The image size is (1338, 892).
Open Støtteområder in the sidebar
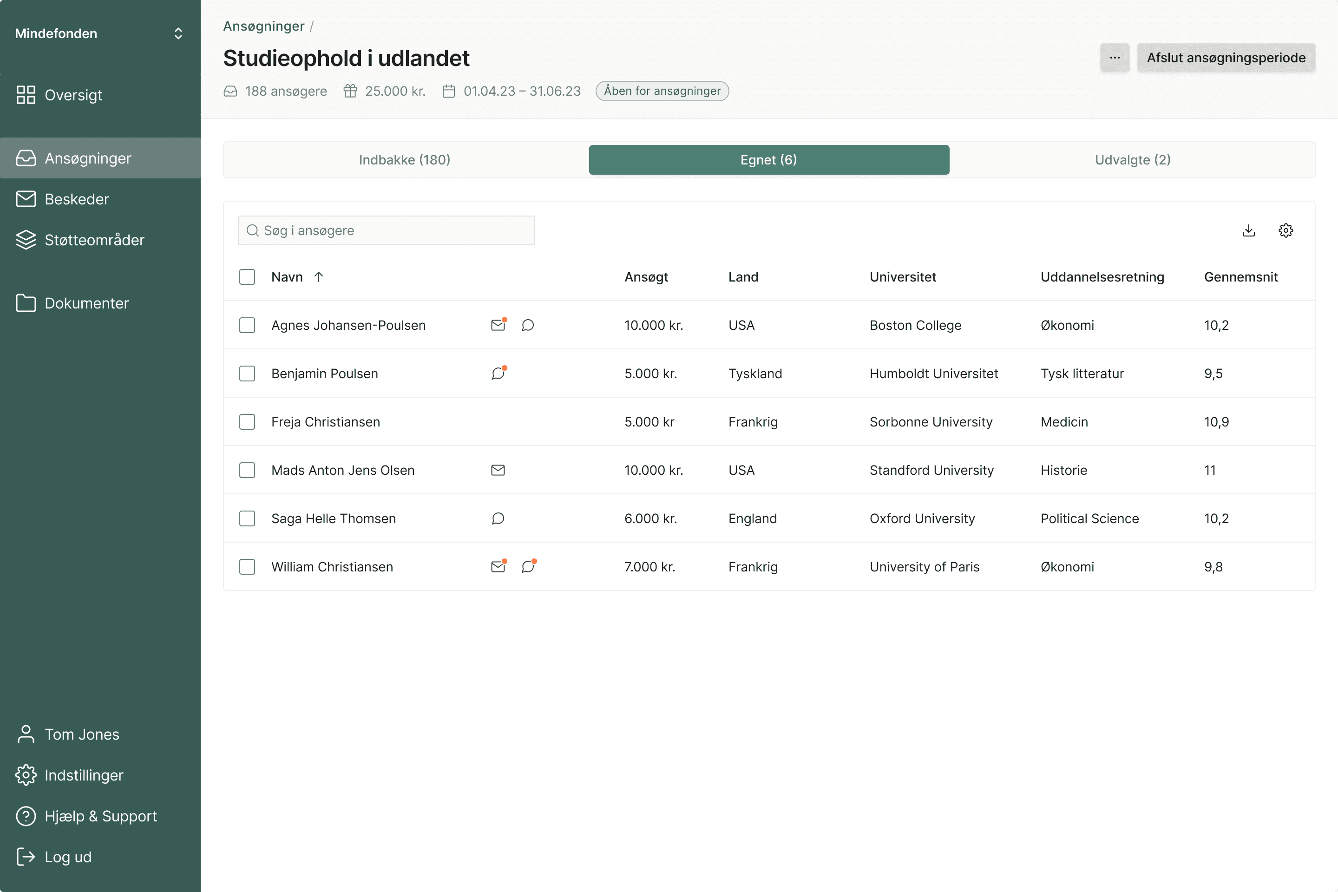tap(94, 240)
